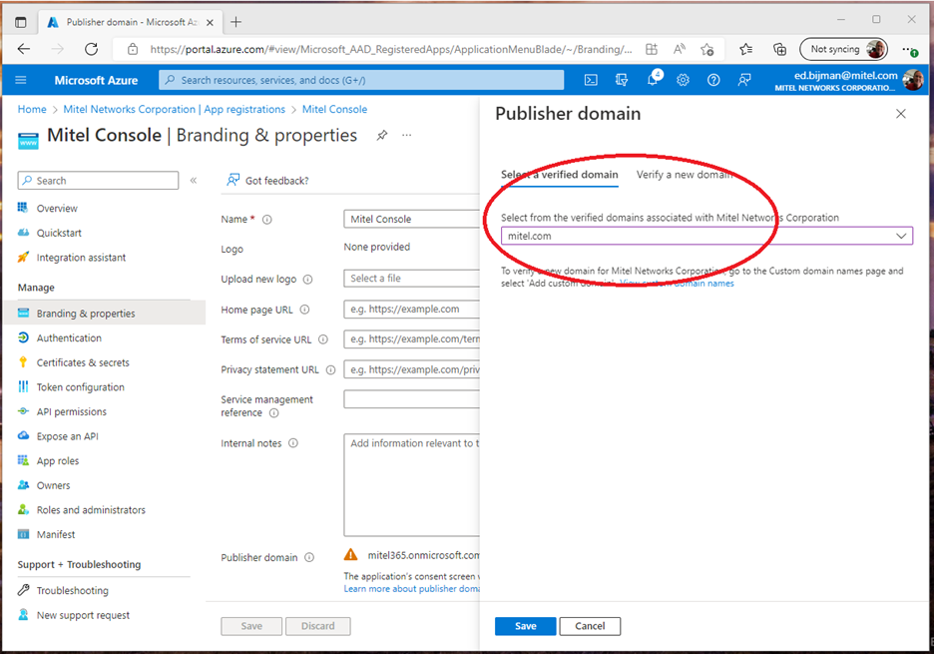Open Cloud Shell from Azure top bar
This screenshot has height=654, width=934.
point(591,80)
